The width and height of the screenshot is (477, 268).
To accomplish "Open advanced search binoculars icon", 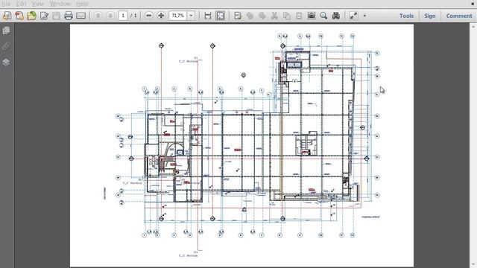I will [336, 16].
